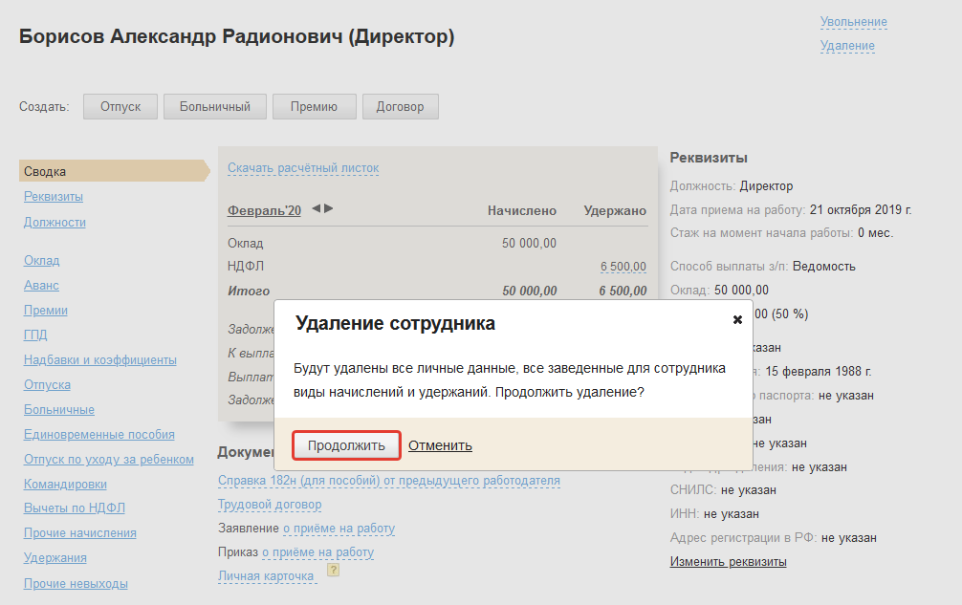Click next month arrow next to Февраль'20
Image resolution: width=962 pixels, height=605 pixels.
click(x=329, y=208)
